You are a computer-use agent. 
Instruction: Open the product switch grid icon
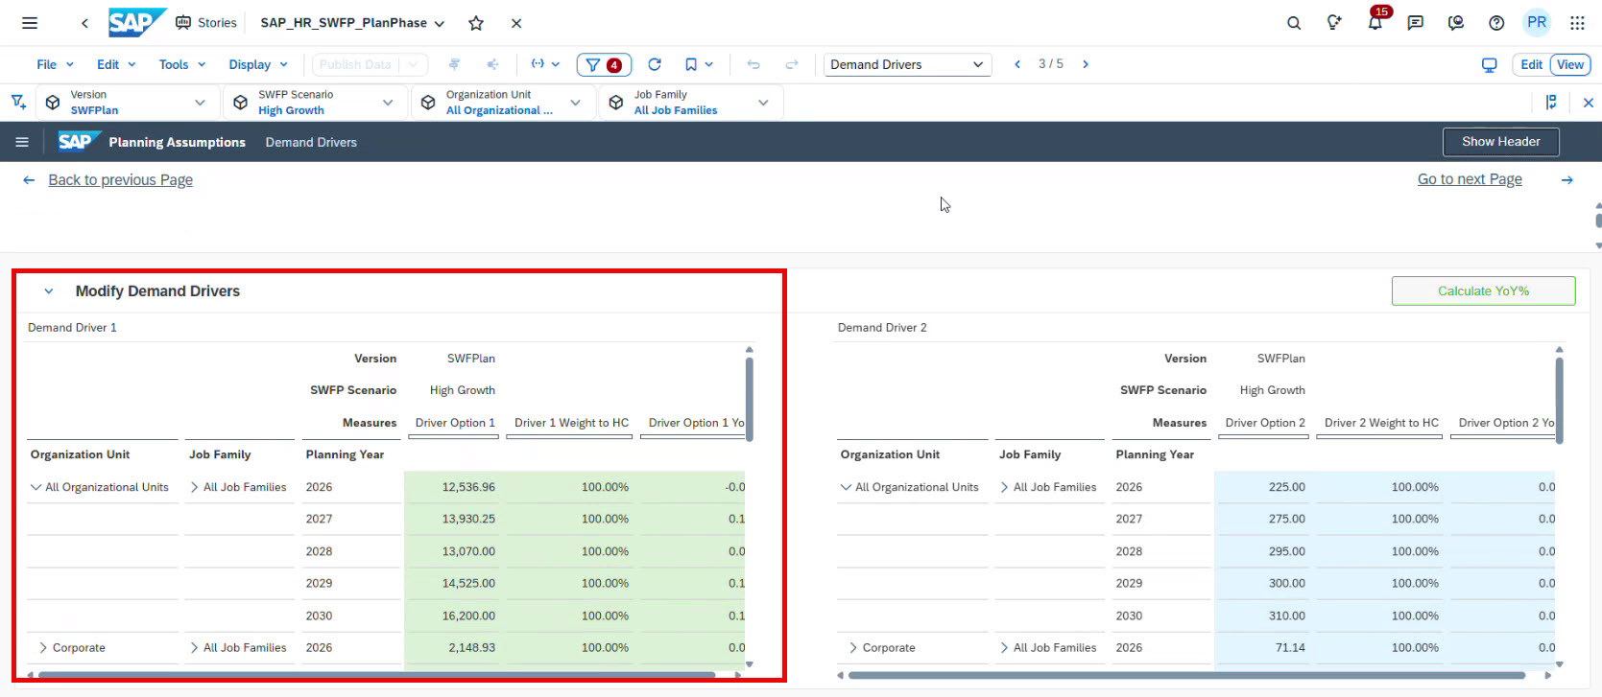coord(1577,23)
